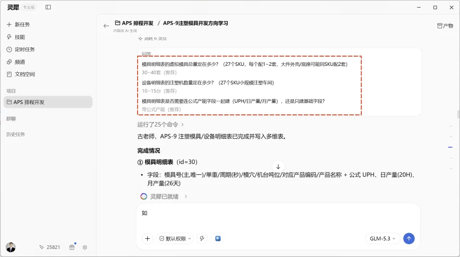Viewport: 460px width, 257px height.
Task: Open the 频道 channels section
Action: [16, 62]
